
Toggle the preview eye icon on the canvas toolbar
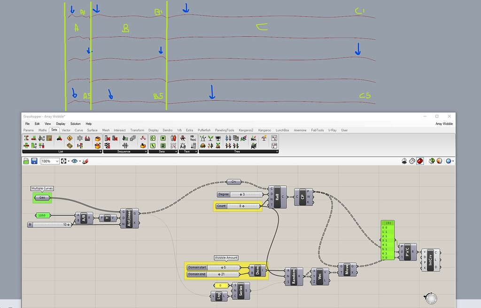(75, 161)
